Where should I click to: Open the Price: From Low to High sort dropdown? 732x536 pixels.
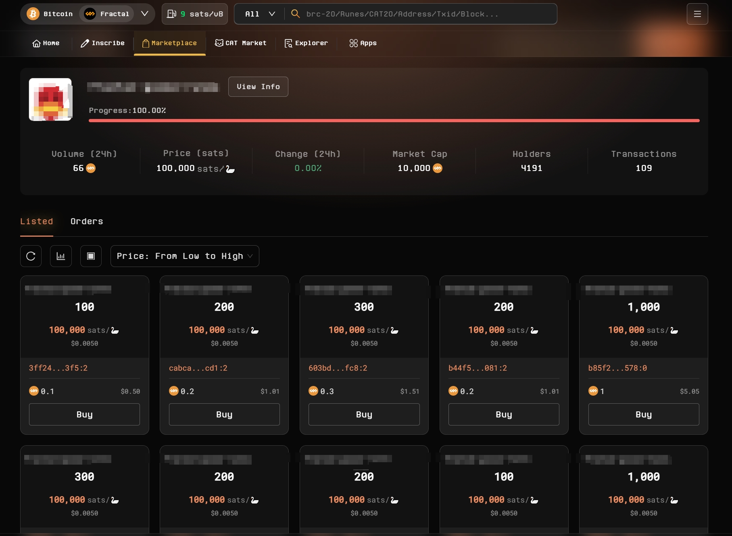[185, 256]
